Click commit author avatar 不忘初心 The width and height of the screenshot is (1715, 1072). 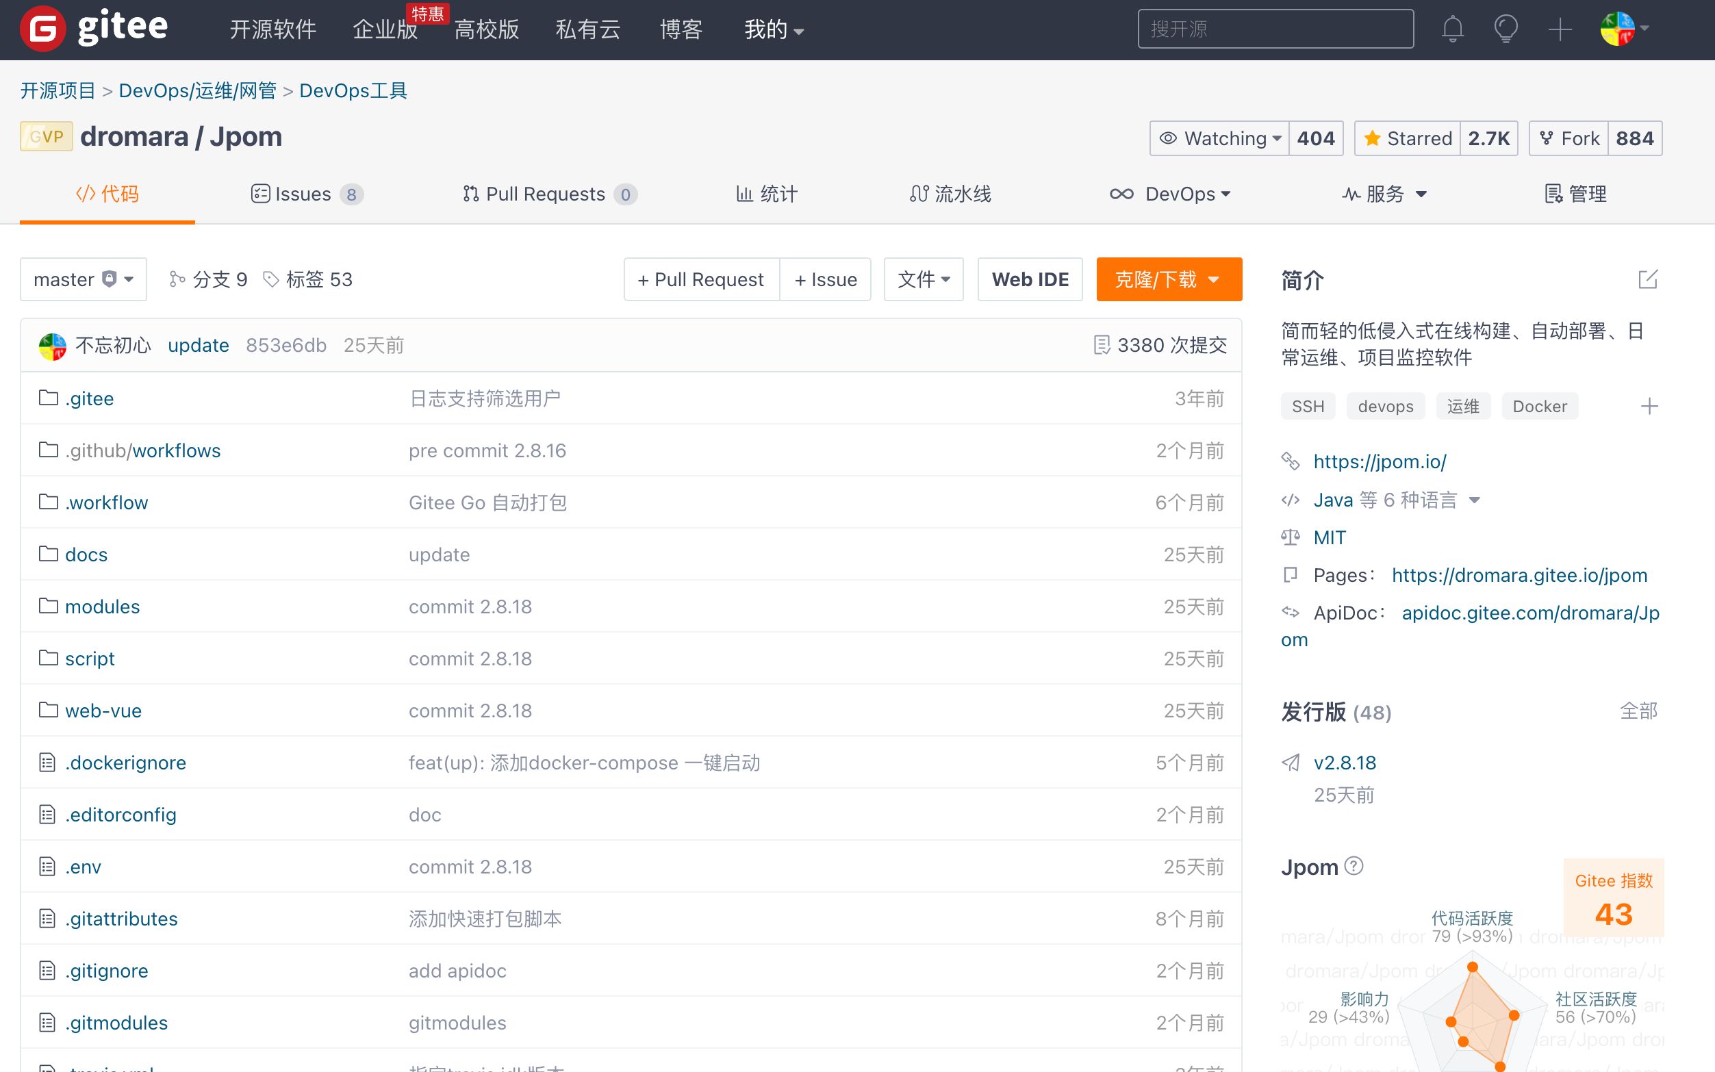coord(53,346)
